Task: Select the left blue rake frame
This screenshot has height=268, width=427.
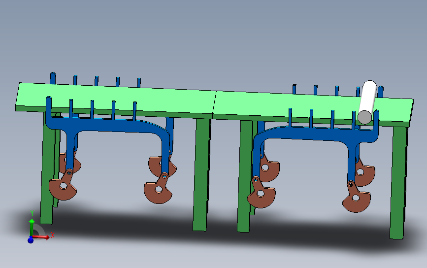Action: click(x=109, y=125)
